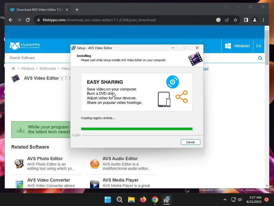Screen dimensions: 274x206
Task: Click the FileHippo search magnifier icon
Action: [260, 58]
